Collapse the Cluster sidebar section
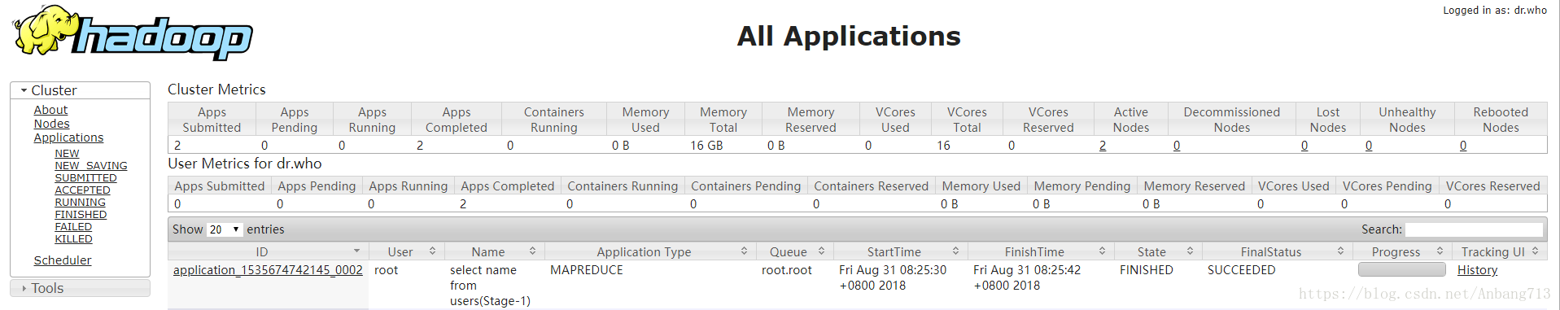The height and width of the screenshot is (310, 1560). tap(80, 90)
